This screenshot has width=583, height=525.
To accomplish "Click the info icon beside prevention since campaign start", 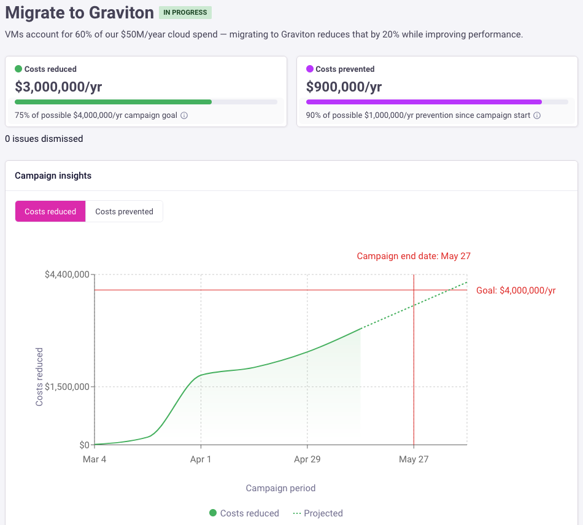I will click(537, 115).
